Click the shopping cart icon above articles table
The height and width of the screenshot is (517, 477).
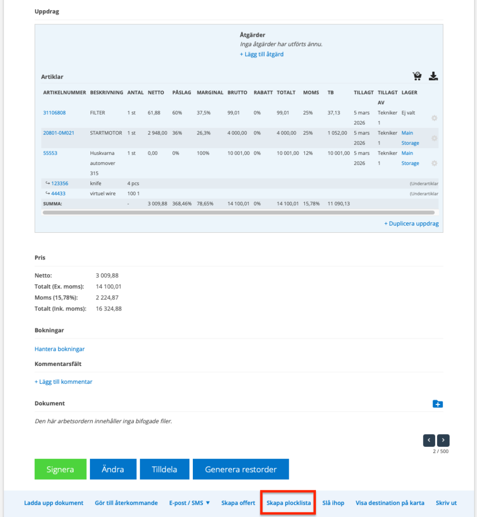[417, 76]
